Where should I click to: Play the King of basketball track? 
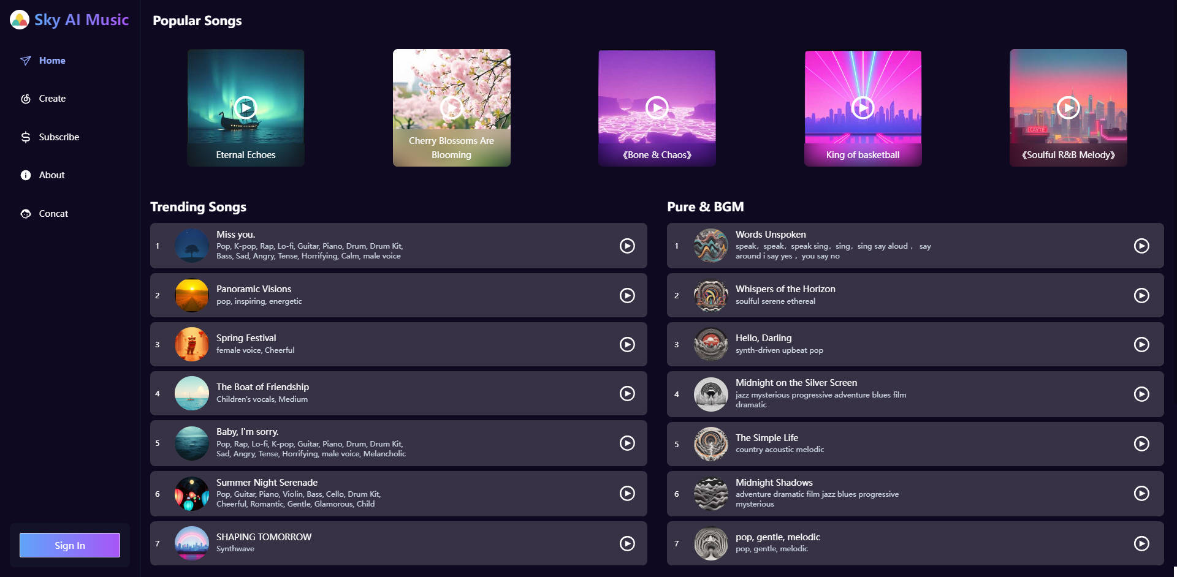tap(863, 107)
